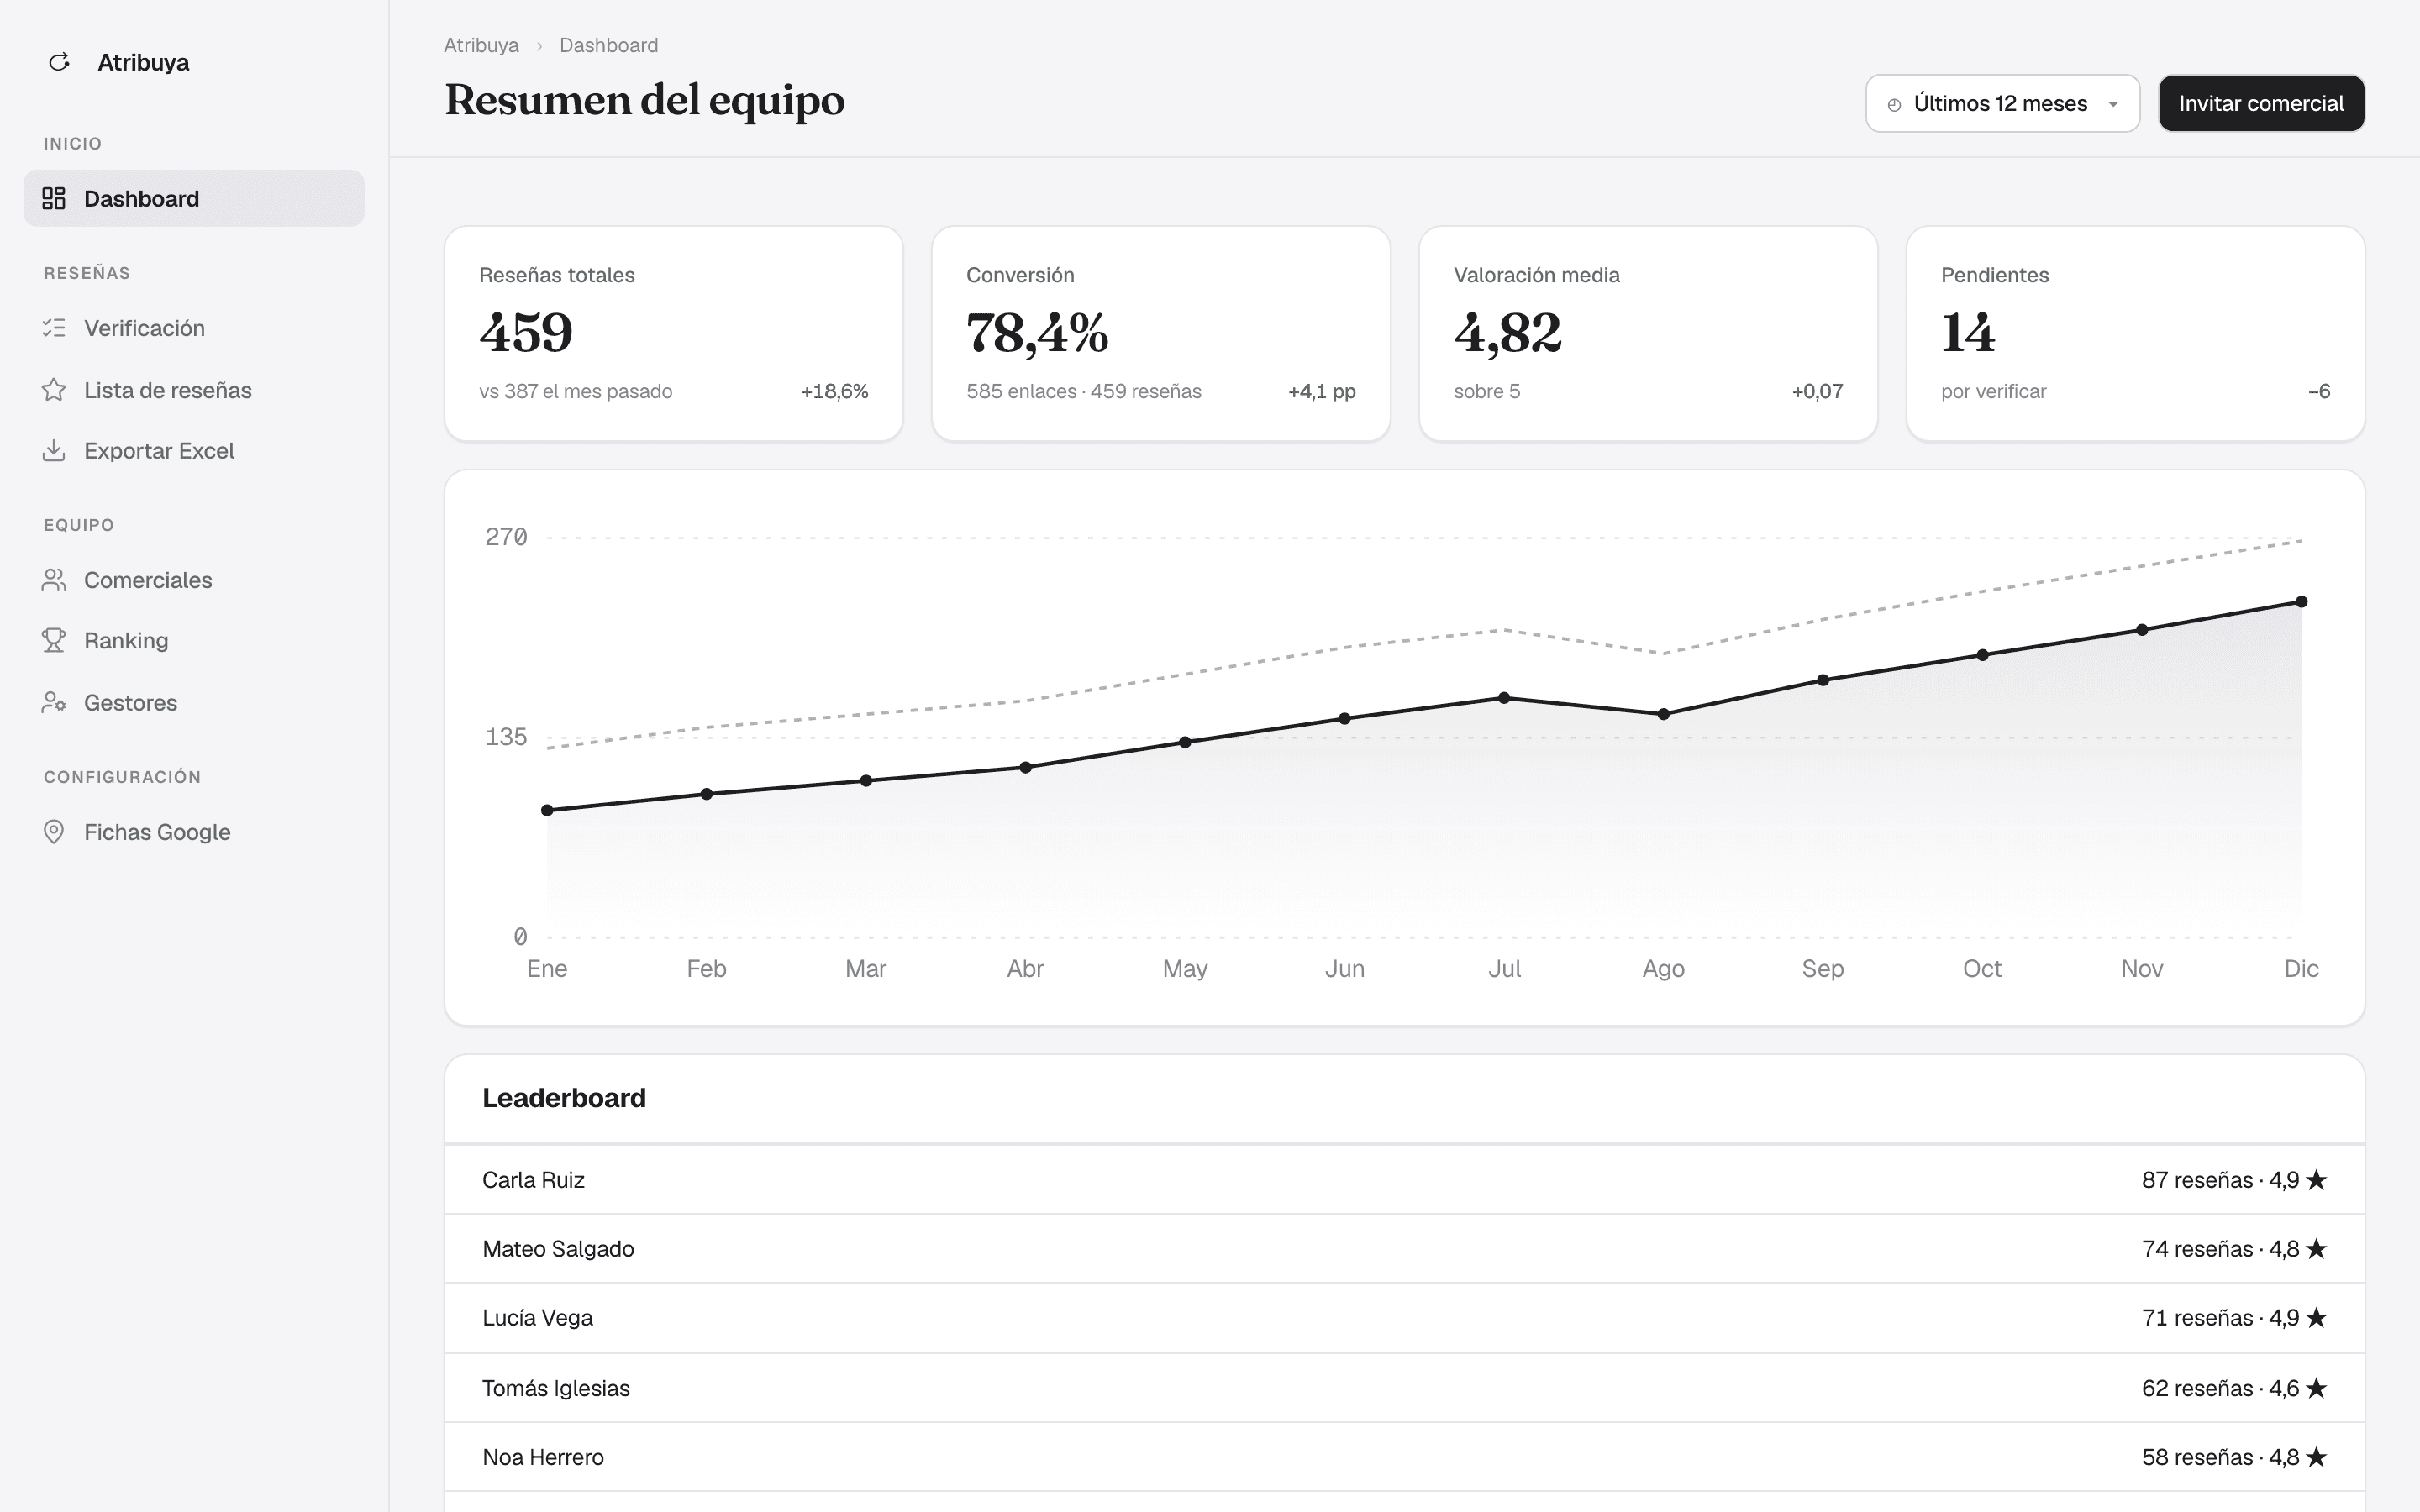Click the 135 y-axis value

click(506, 737)
